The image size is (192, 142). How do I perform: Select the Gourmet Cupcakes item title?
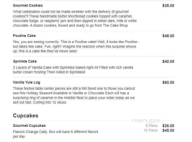[29, 126]
